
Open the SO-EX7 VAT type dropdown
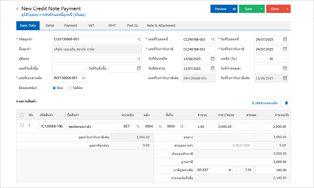tap(214, 170)
